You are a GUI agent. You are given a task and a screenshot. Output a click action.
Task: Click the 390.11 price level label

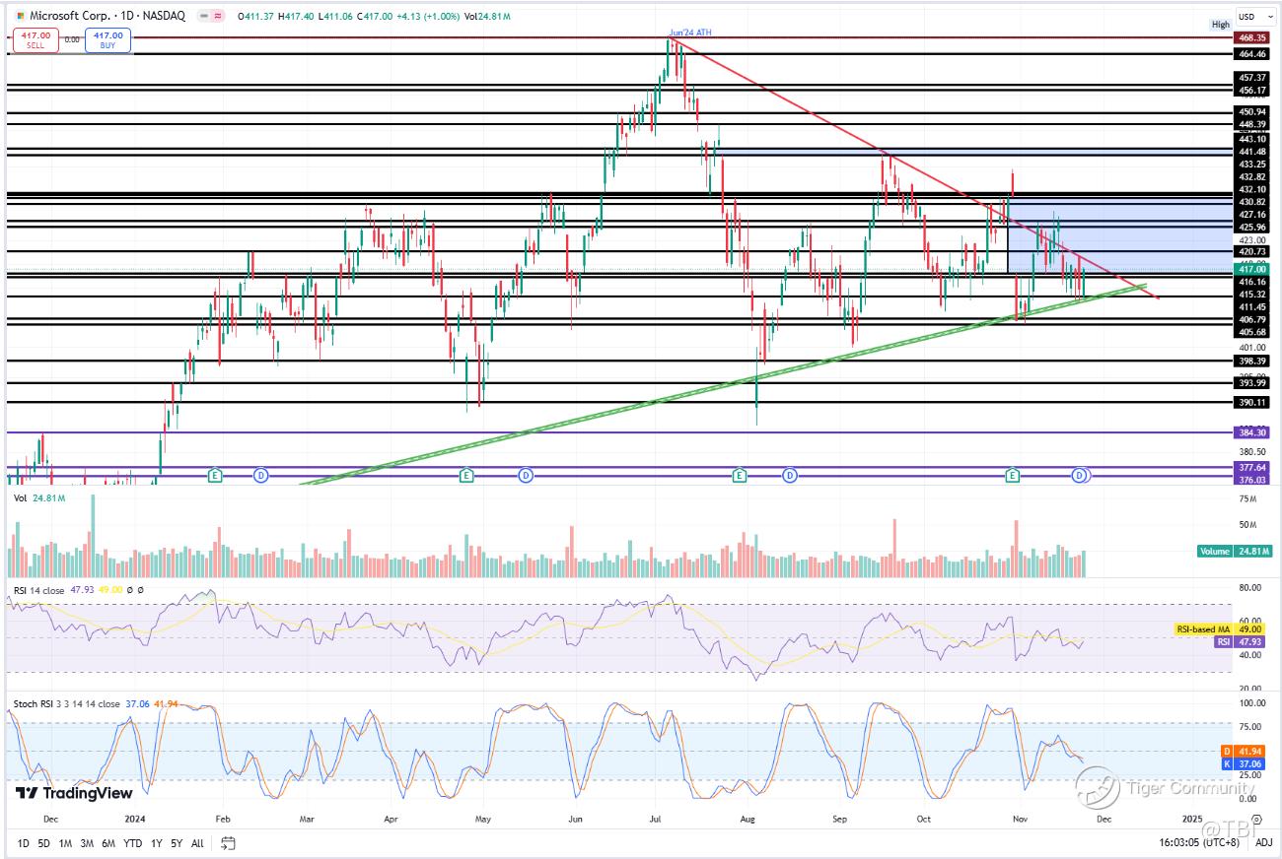[x=1252, y=402]
